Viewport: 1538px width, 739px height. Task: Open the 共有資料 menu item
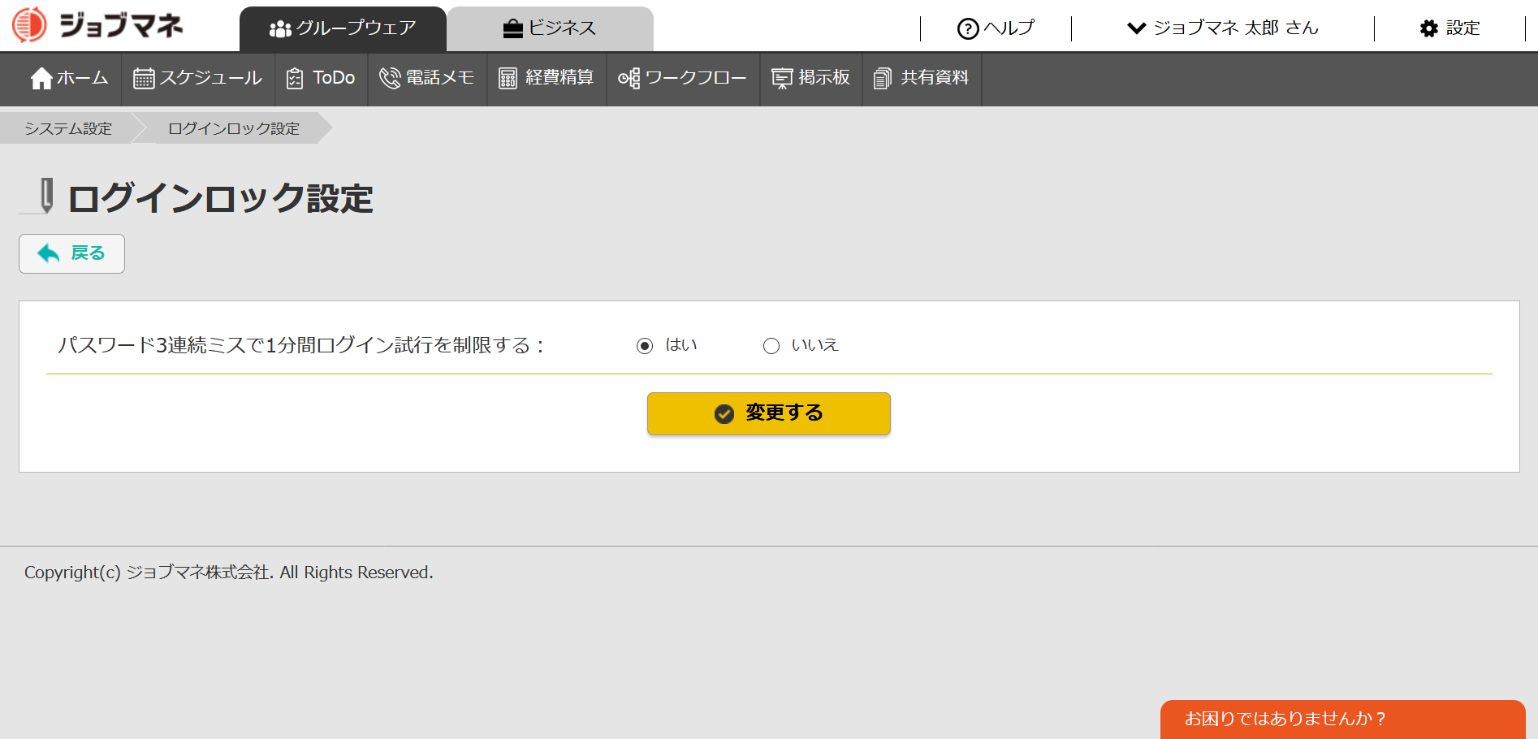922,79
